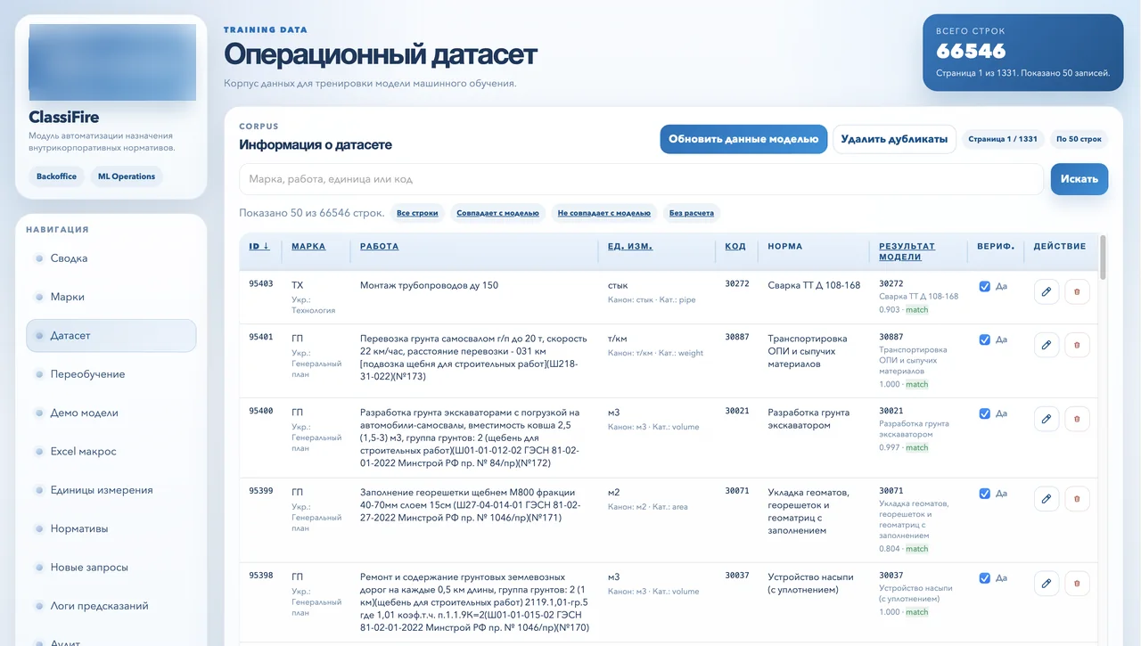Click По 50 строк pill
Image resolution: width=1141 pixels, height=646 pixels.
tap(1079, 139)
